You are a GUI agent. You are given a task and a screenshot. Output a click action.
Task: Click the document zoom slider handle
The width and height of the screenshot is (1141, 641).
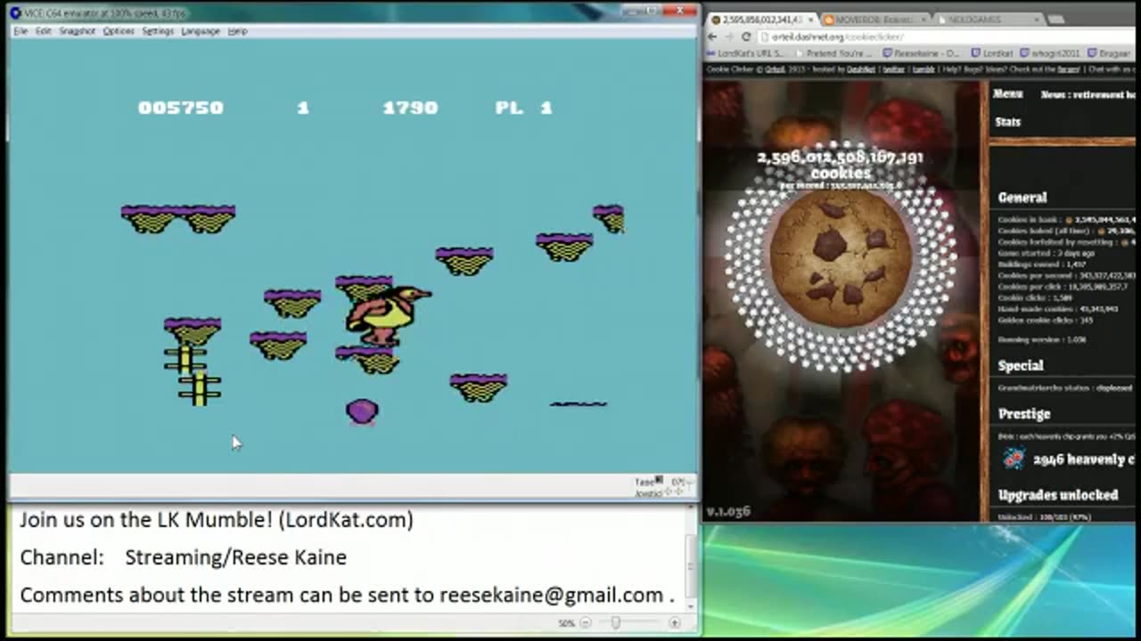click(x=615, y=623)
